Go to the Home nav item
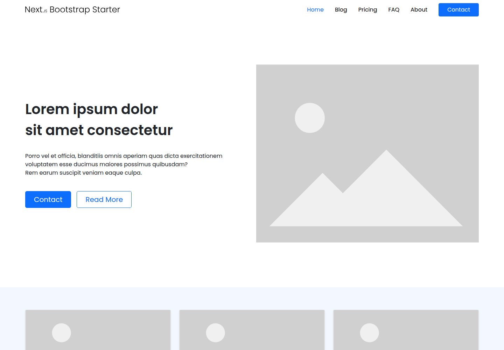This screenshot has width=504, height=350. (x=315, y=9)
